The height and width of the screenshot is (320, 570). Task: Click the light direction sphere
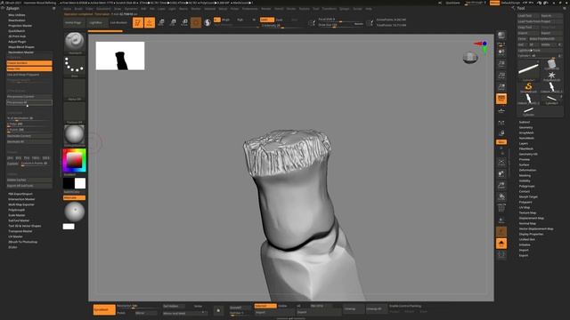coord(75,212)
